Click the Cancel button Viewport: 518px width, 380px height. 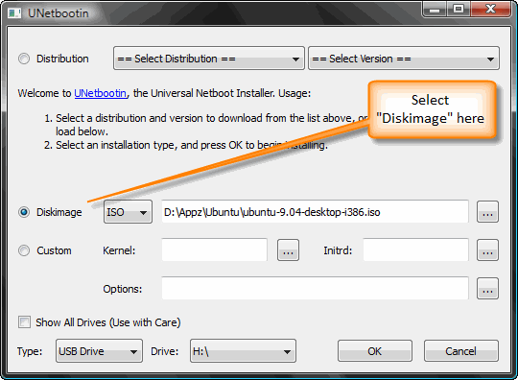click(x=461, y=351)
